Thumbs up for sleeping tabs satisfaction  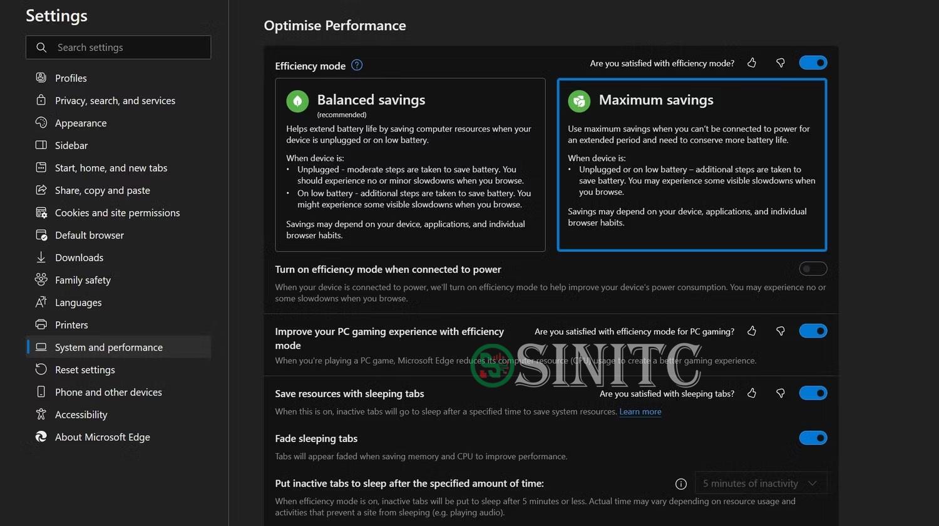tap(752, 393)
